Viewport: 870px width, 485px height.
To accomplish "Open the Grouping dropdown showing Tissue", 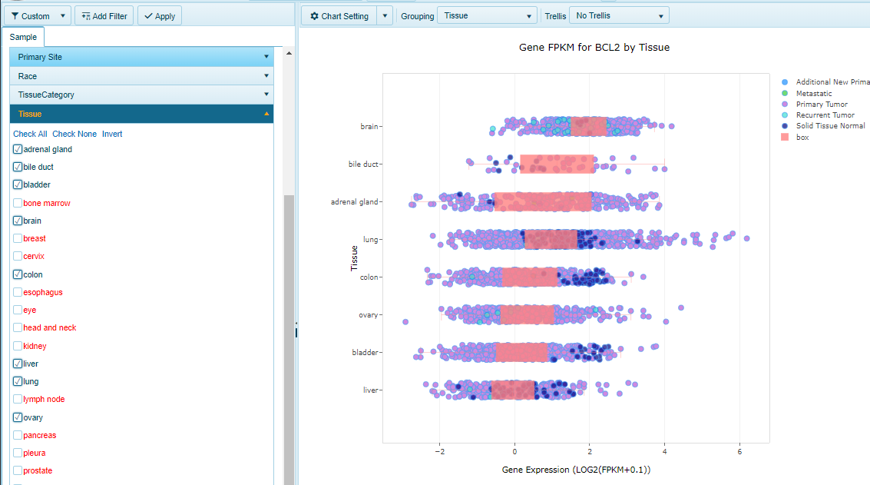I will click(487, 15).
